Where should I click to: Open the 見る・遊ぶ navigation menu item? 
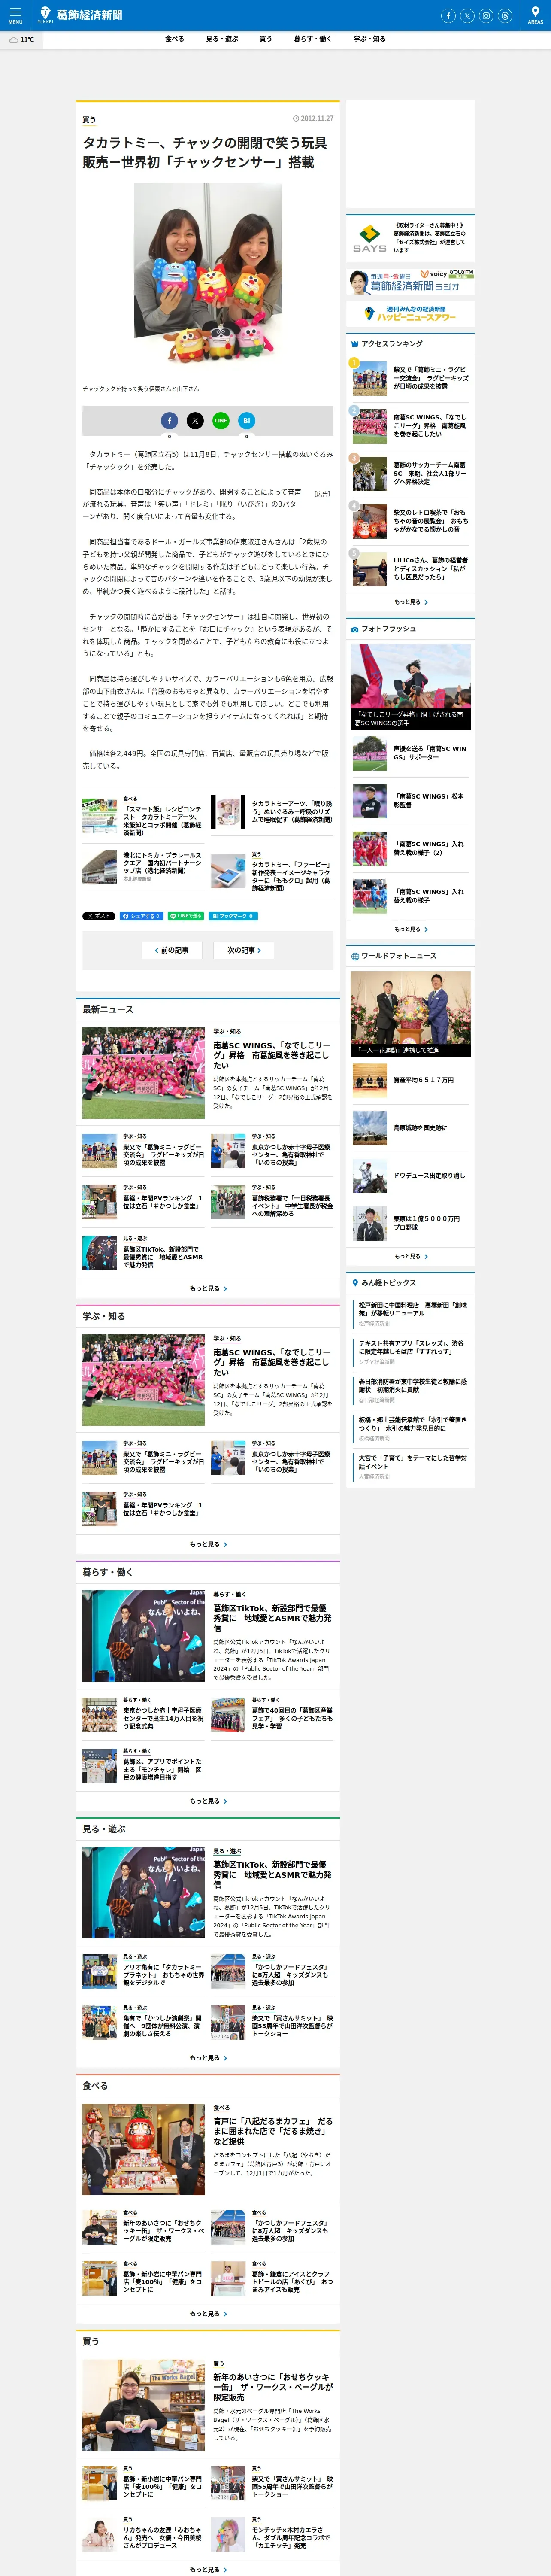tap(222, 39)
